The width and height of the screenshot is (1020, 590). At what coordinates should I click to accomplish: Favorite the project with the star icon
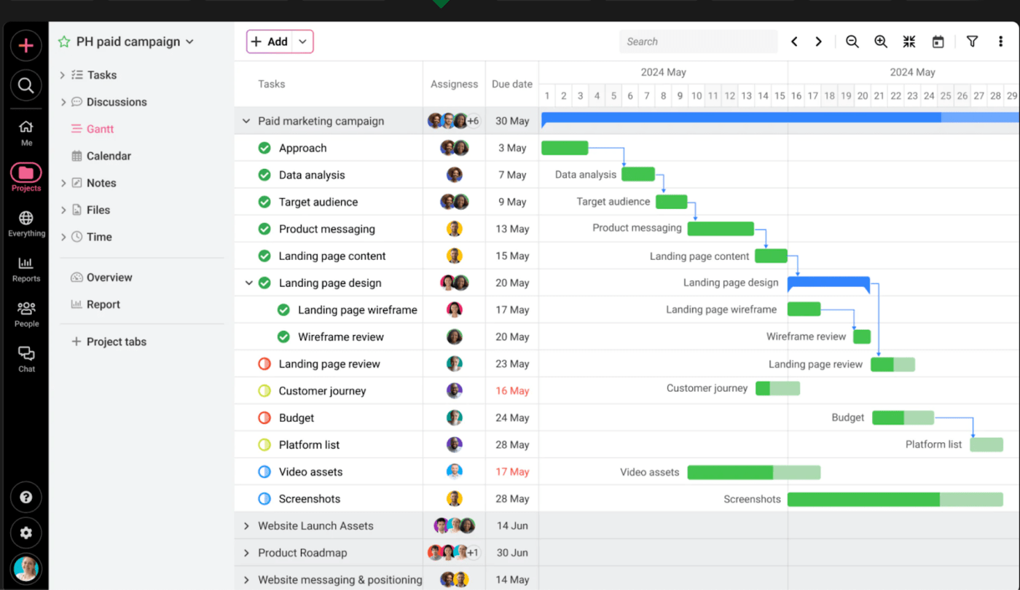(64, 42)
